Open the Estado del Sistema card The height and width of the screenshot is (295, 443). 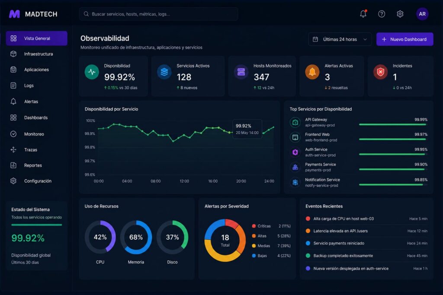pyautogui.click(x=36, y=236)
